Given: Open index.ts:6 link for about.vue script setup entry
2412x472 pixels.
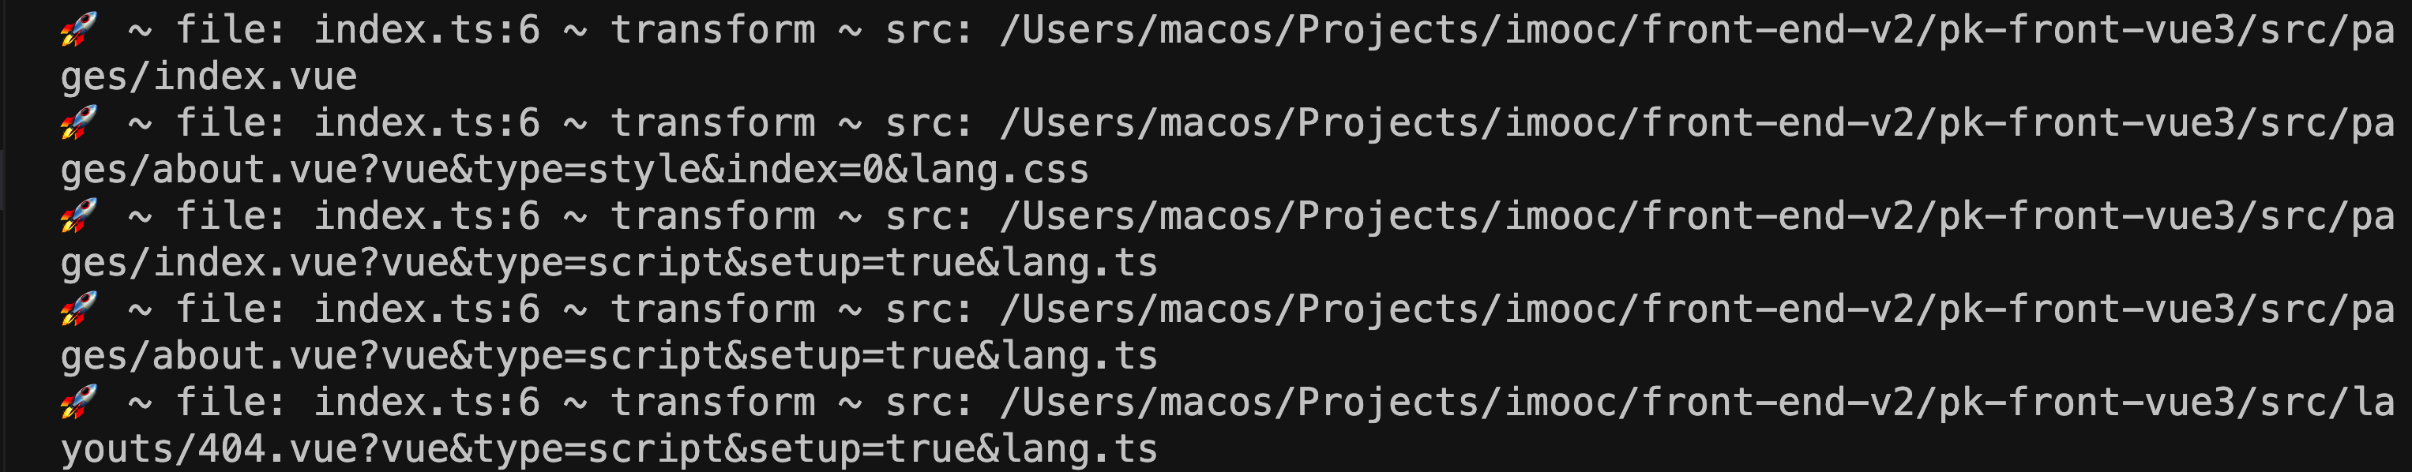Looking at the screenshot, I should [x=426, y=309].
